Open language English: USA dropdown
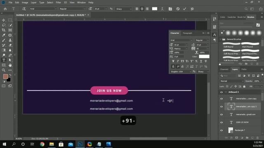 181,72
